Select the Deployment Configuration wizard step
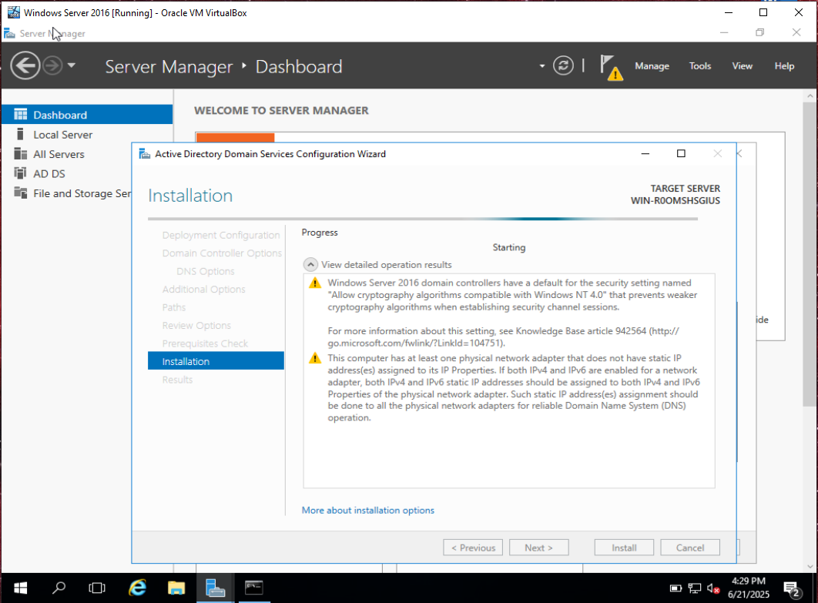 click(x=220, y=235)
